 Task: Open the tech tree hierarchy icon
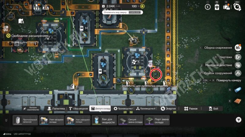(x=37, y=7)
